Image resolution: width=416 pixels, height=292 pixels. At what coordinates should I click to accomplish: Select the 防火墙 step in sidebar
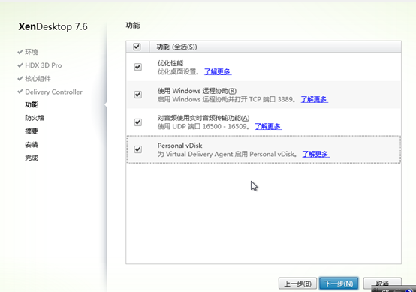pos(35,118)
